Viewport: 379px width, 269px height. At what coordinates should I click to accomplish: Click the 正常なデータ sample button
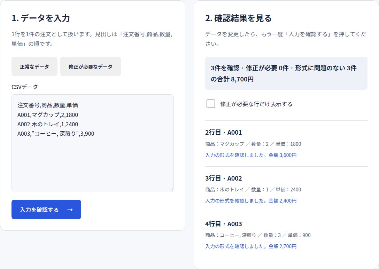tap(34, 67)
